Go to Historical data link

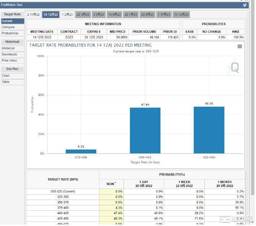(x=8, y=48)
